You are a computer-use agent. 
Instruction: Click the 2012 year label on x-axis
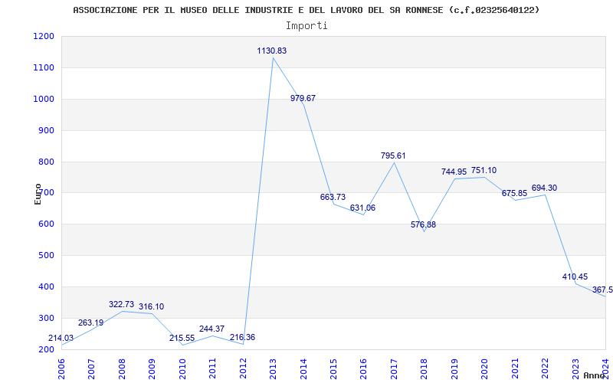(x=243, y=368)
